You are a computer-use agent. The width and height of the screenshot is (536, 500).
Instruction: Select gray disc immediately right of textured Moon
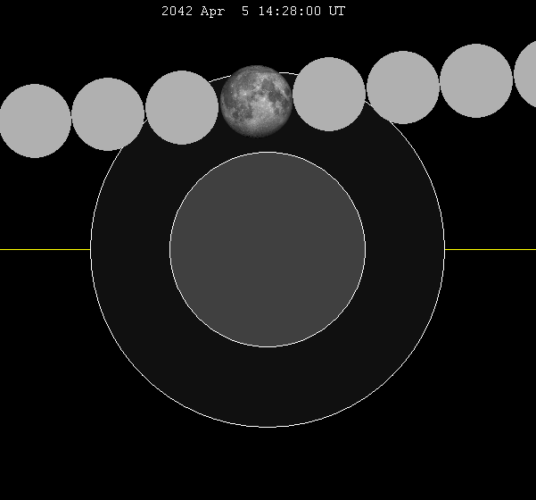pos(329,95)
